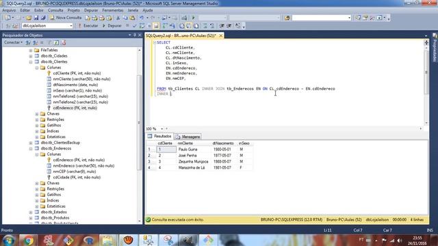Screen dimensions: 438x246
Task: Click the Undo arrow icon
Action: (142, 18)
